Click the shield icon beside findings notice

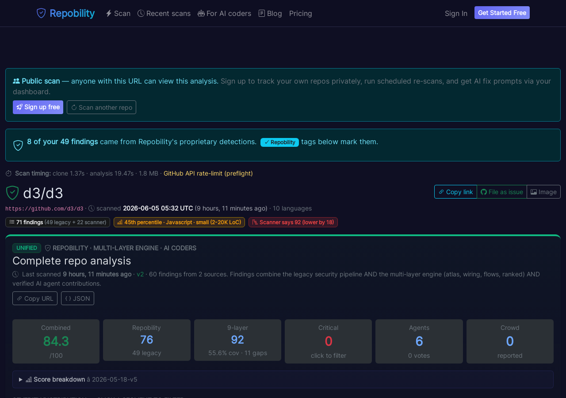coord(18,145)
